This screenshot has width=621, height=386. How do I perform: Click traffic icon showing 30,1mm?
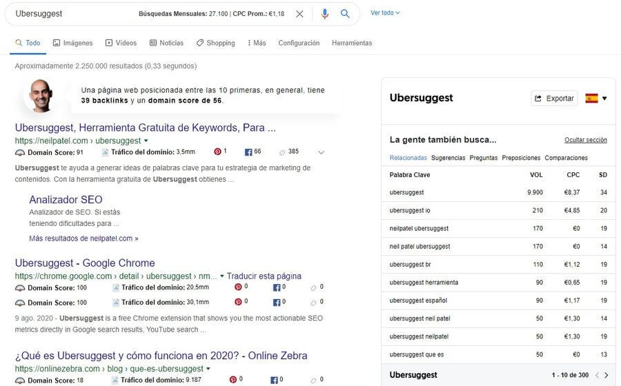[x=116, y=303]
